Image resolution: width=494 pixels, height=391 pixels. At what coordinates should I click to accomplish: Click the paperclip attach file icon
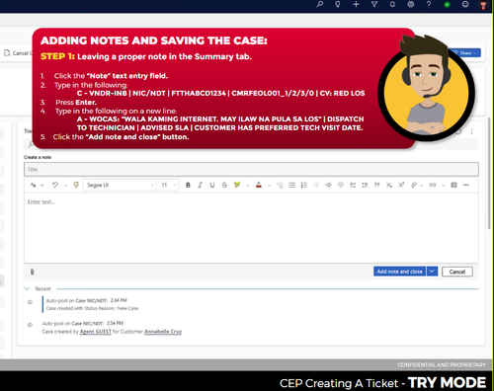pyautogui.click(x=32, y=272)
